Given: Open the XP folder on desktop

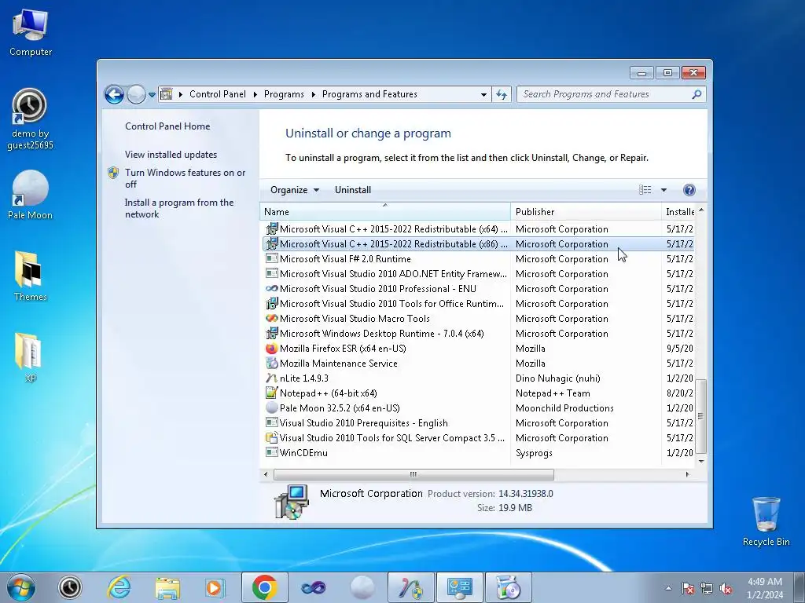Looking at the screenshot, I should [31, 357].
